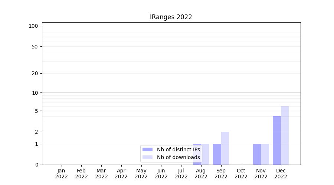
Task: Click the 'Nb of distinct IPs' legend swatch
Action: pos(148,149)
